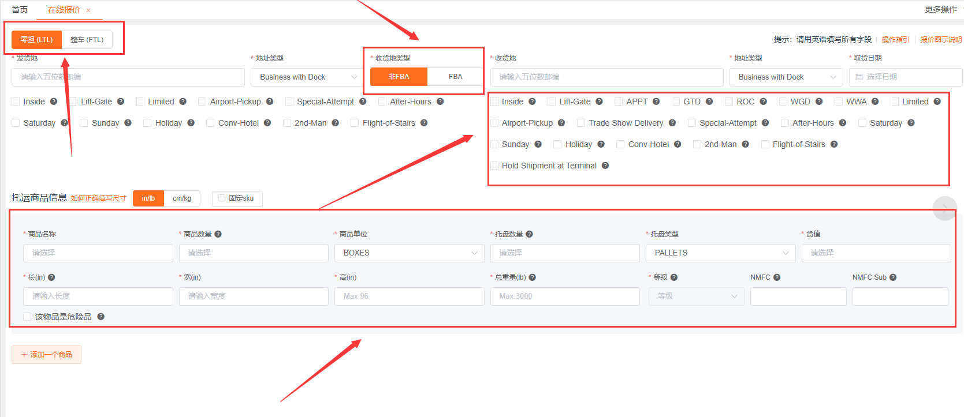Open the 操作指引 link
Viewport: 964px width, 417px height.
click(895, 40)
